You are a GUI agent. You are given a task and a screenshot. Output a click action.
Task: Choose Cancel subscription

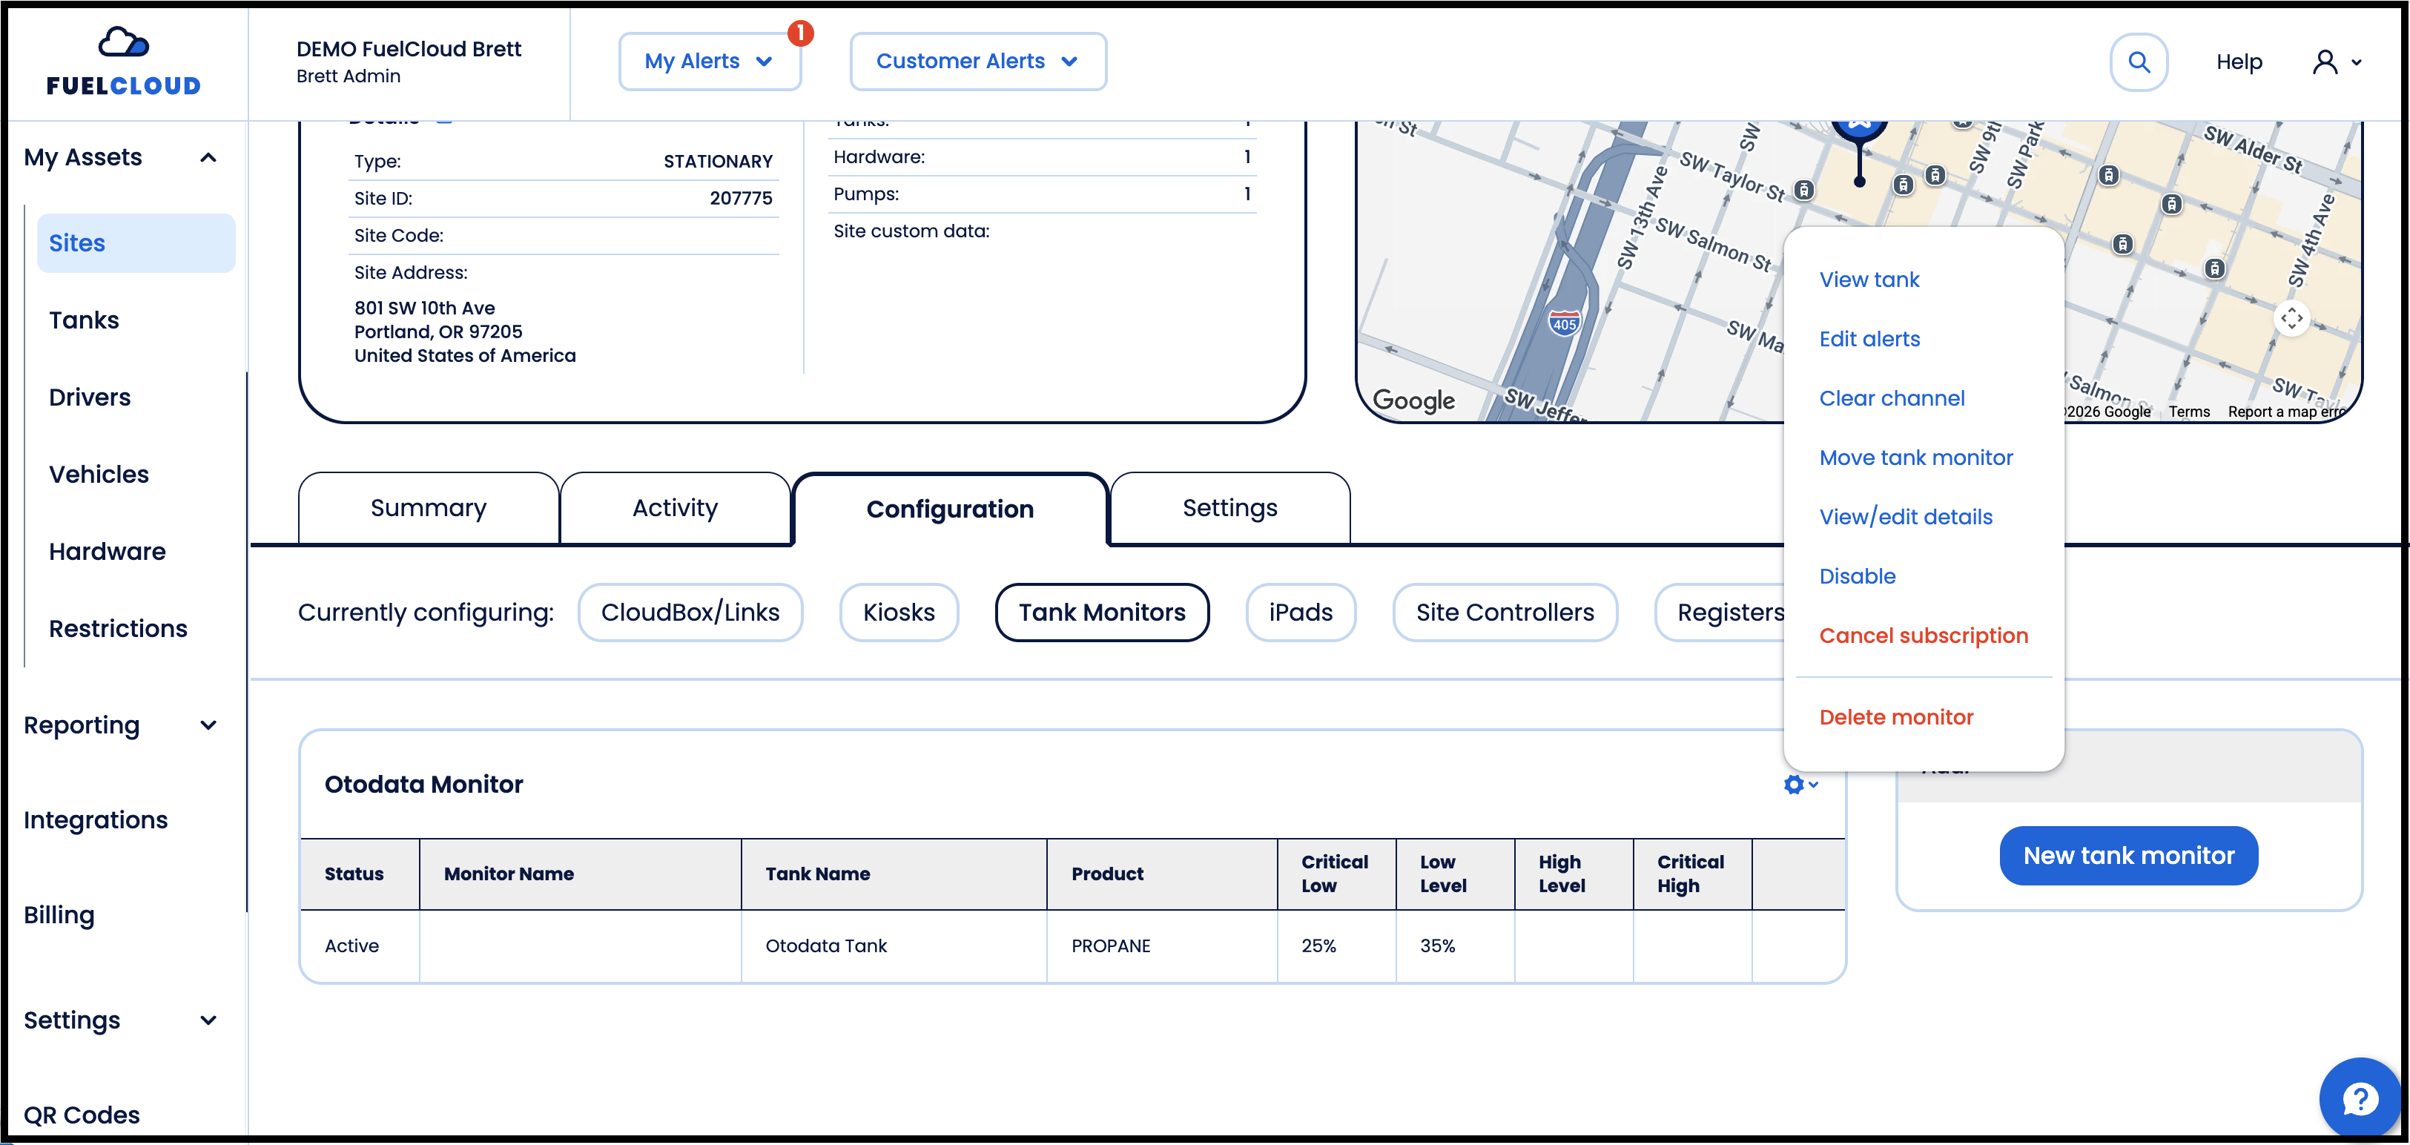tap(1923, 636)
